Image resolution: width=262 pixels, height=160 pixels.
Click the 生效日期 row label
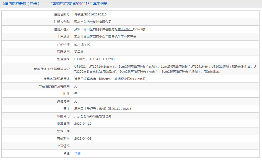[x=63, y=131]
